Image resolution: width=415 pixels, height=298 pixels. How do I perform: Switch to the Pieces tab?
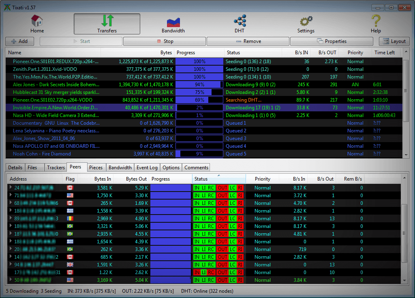[96, 168]
